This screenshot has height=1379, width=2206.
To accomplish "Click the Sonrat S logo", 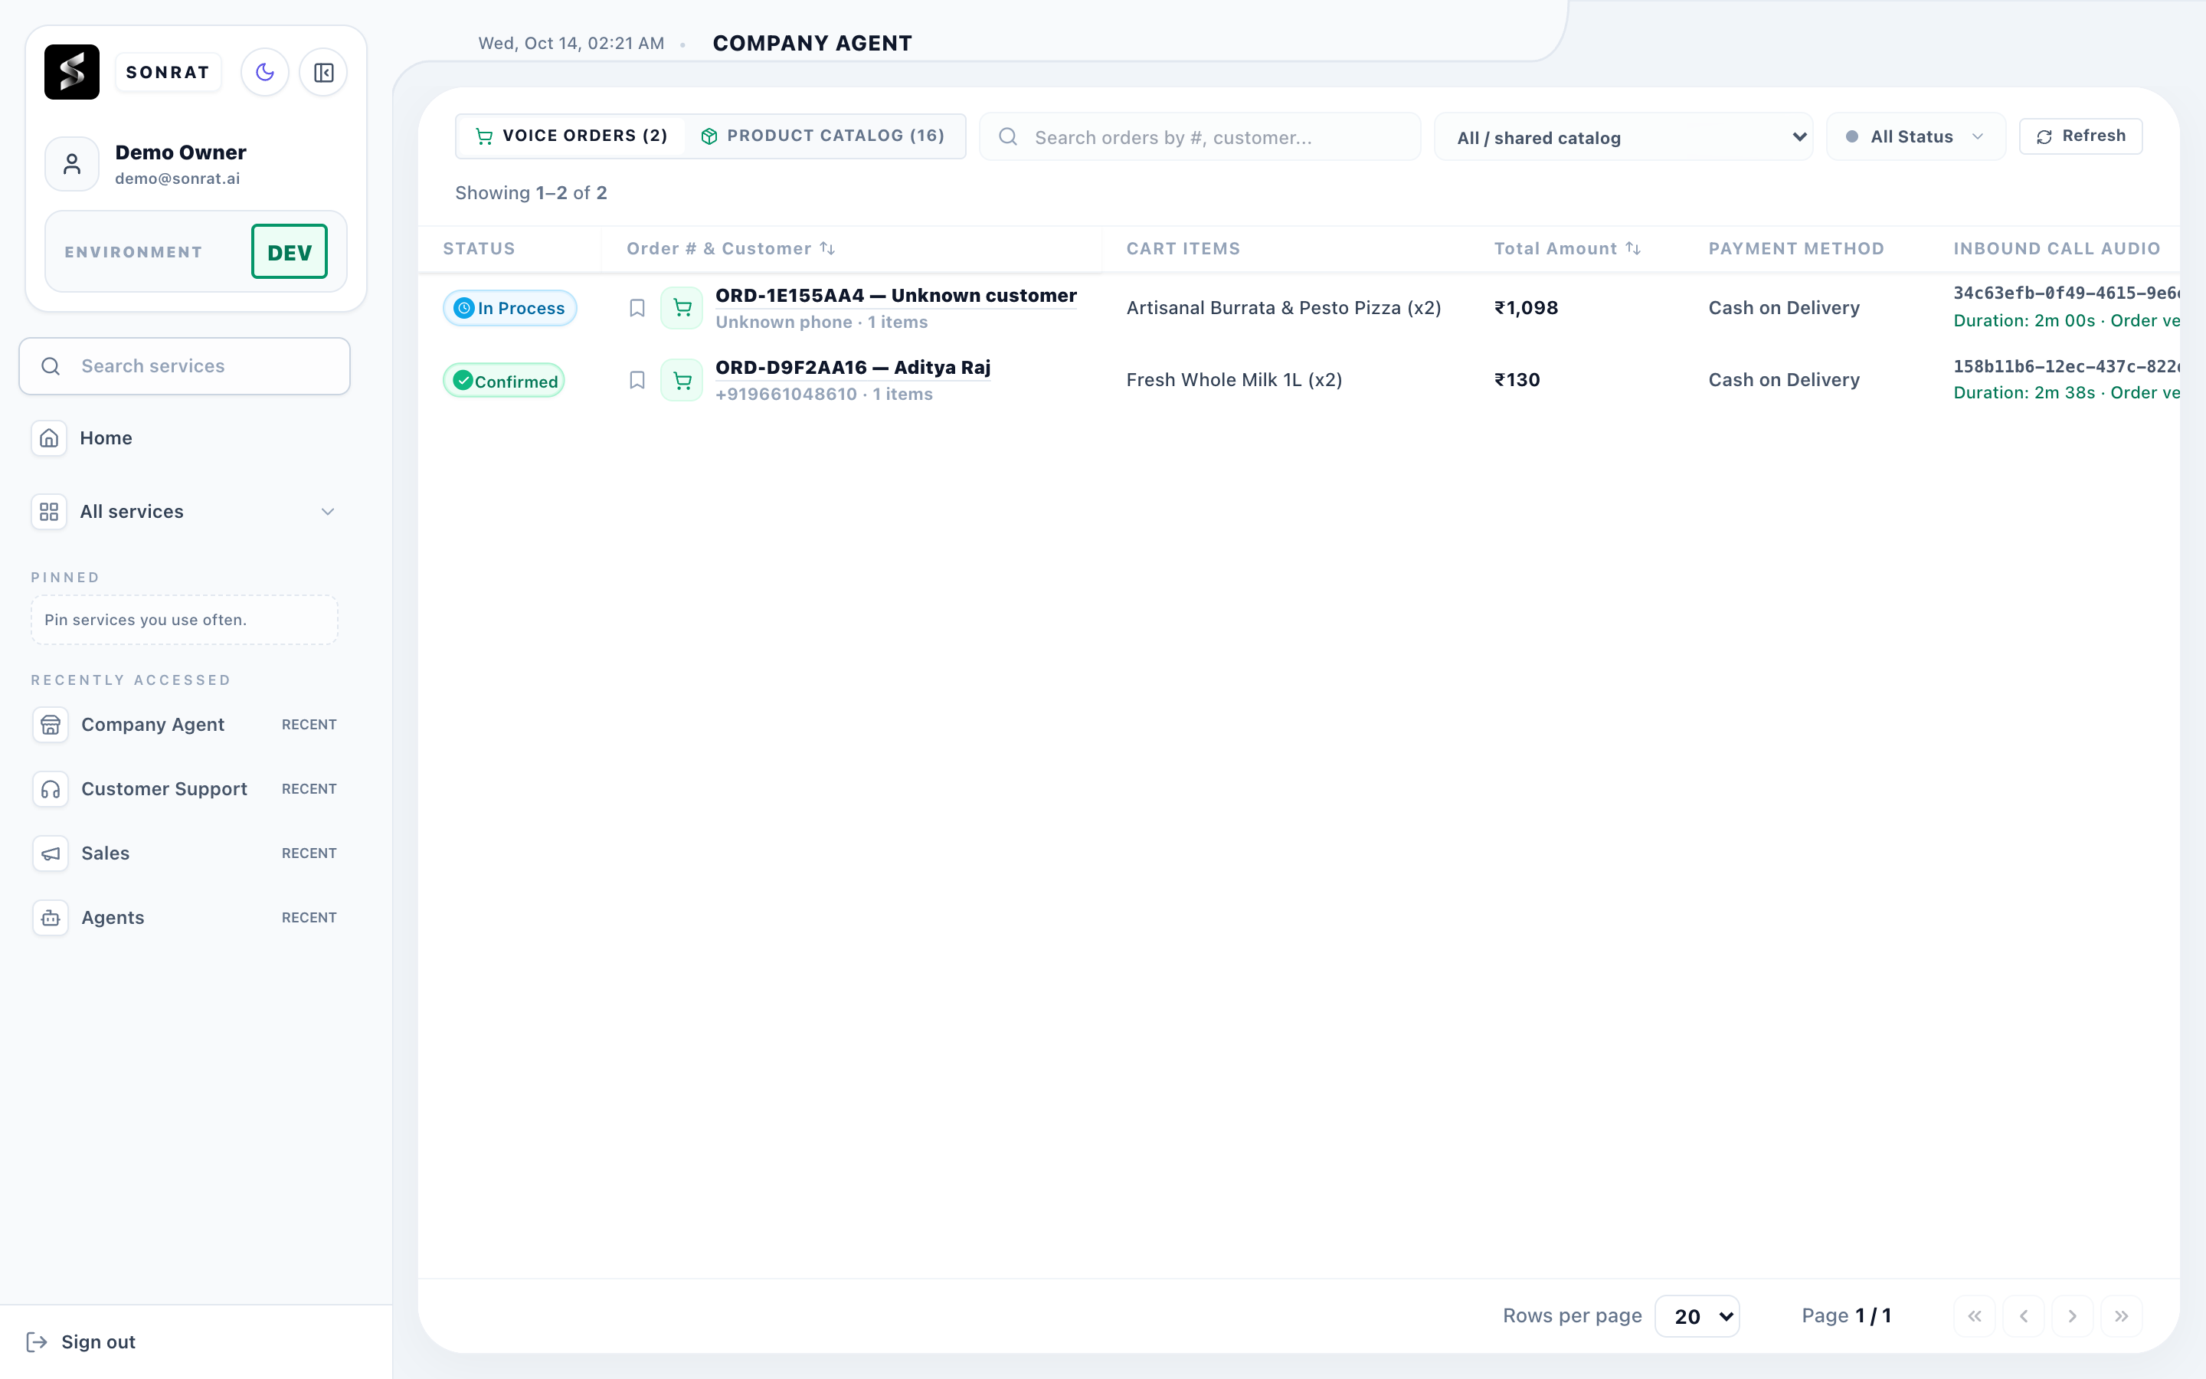I will pyautogui.click(x=72, y=72).
